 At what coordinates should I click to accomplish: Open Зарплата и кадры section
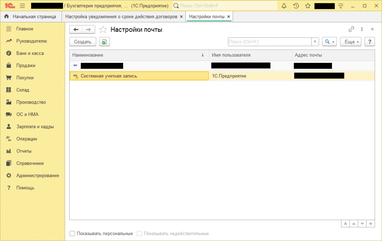click(35, 126)
